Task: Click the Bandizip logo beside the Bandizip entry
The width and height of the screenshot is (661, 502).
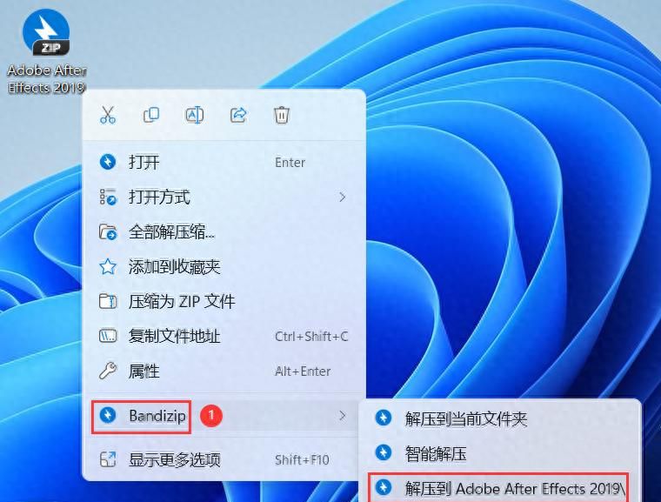Action: 108,416
